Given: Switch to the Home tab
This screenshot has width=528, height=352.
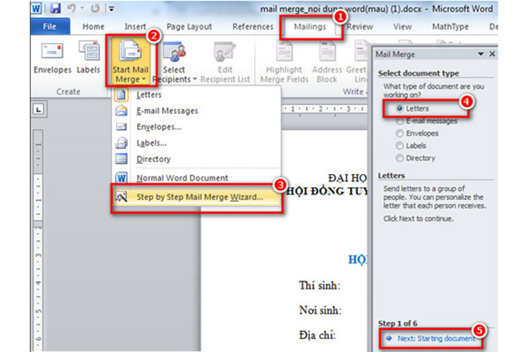Looking at the screenshot, I should (93, 27).
